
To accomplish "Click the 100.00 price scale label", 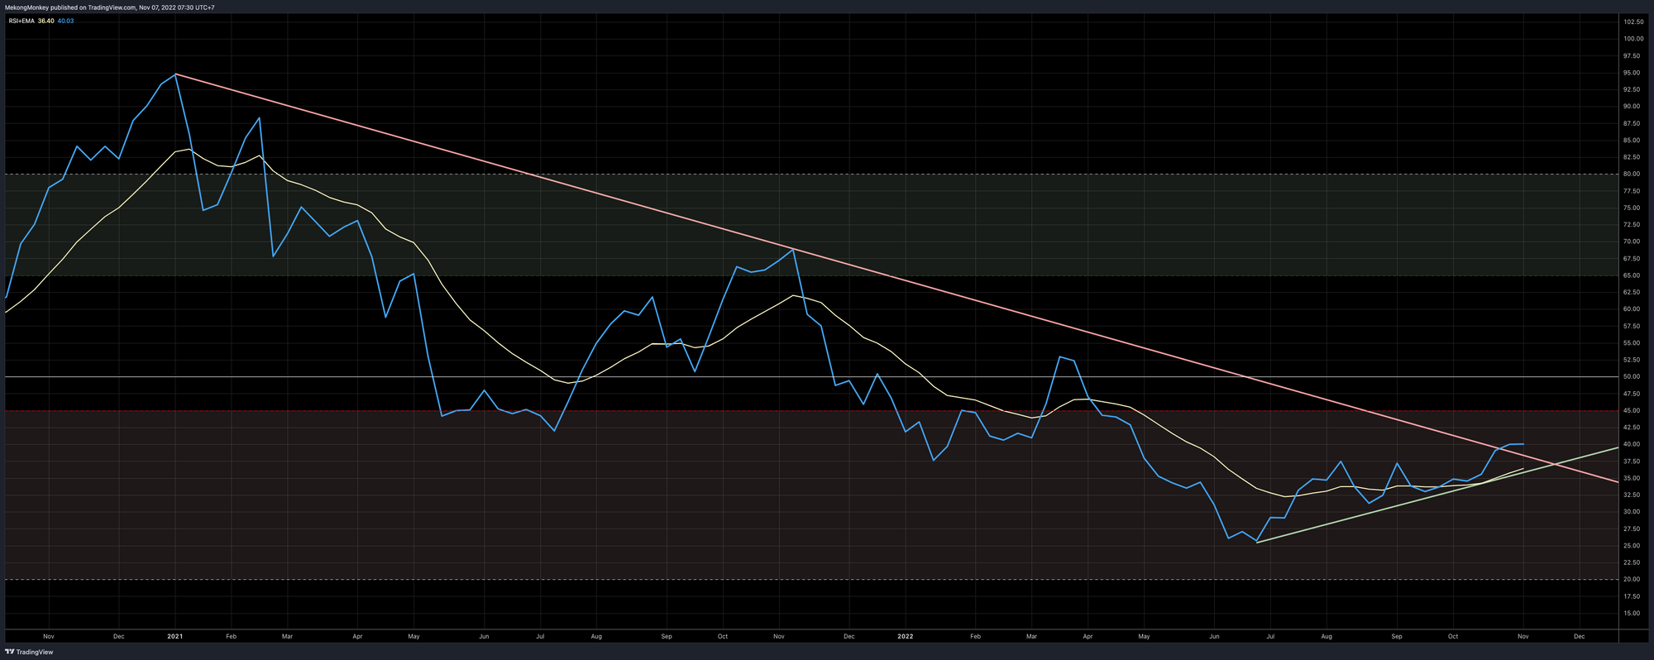I will point(1633,39).
